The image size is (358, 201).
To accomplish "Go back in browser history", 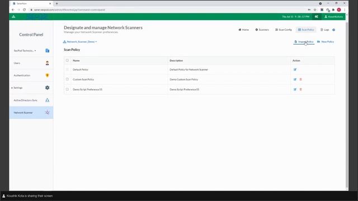I will pos(13,10).
